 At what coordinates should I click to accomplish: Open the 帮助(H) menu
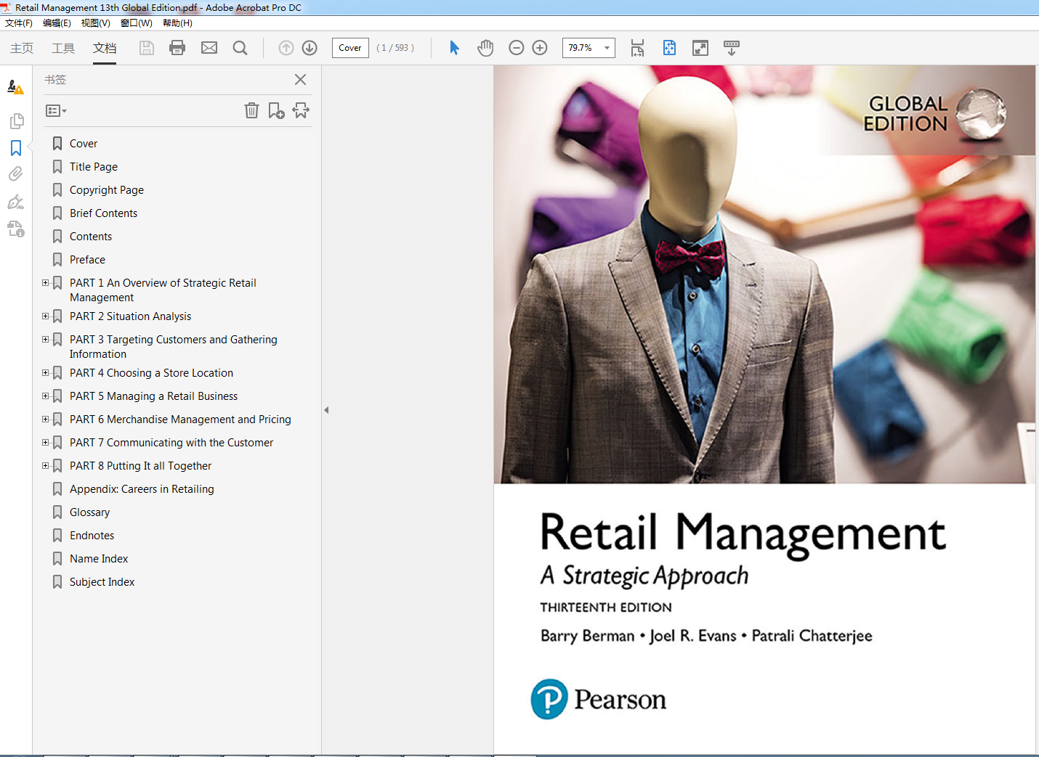[177, 23]
